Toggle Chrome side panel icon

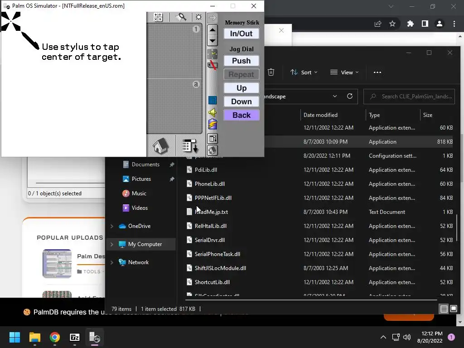[425, 24]
